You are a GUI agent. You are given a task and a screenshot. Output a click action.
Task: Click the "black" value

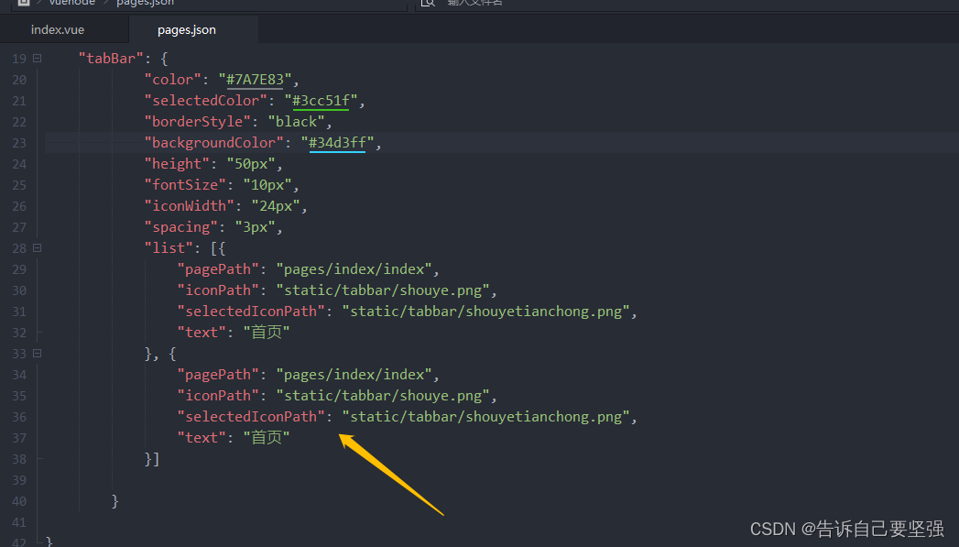pyautogui.click(x=296, y=122)
